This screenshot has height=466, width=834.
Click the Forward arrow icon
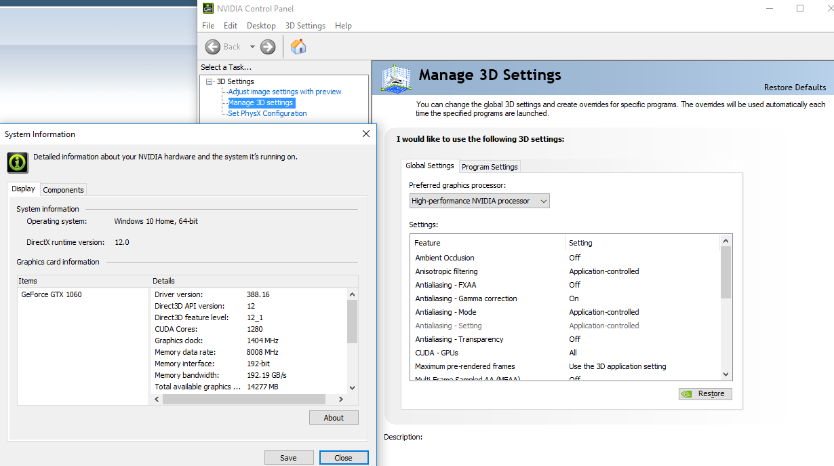tap(268, 47)
